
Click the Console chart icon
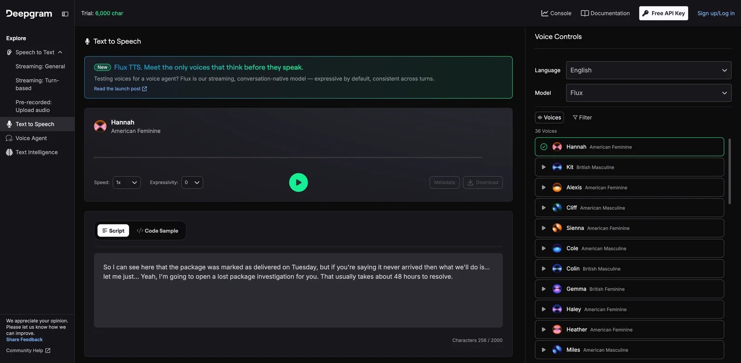pyautogui.click(x=545, y=13)
